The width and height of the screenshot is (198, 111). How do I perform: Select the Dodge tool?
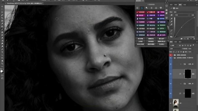pos(2,47)
